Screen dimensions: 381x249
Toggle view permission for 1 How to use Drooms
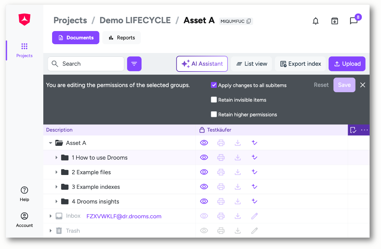click(x=204, y=157)
